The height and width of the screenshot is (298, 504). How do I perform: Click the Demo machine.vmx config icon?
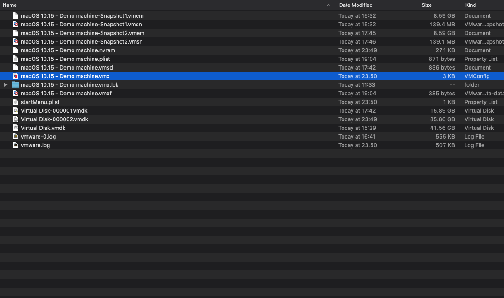15,76
